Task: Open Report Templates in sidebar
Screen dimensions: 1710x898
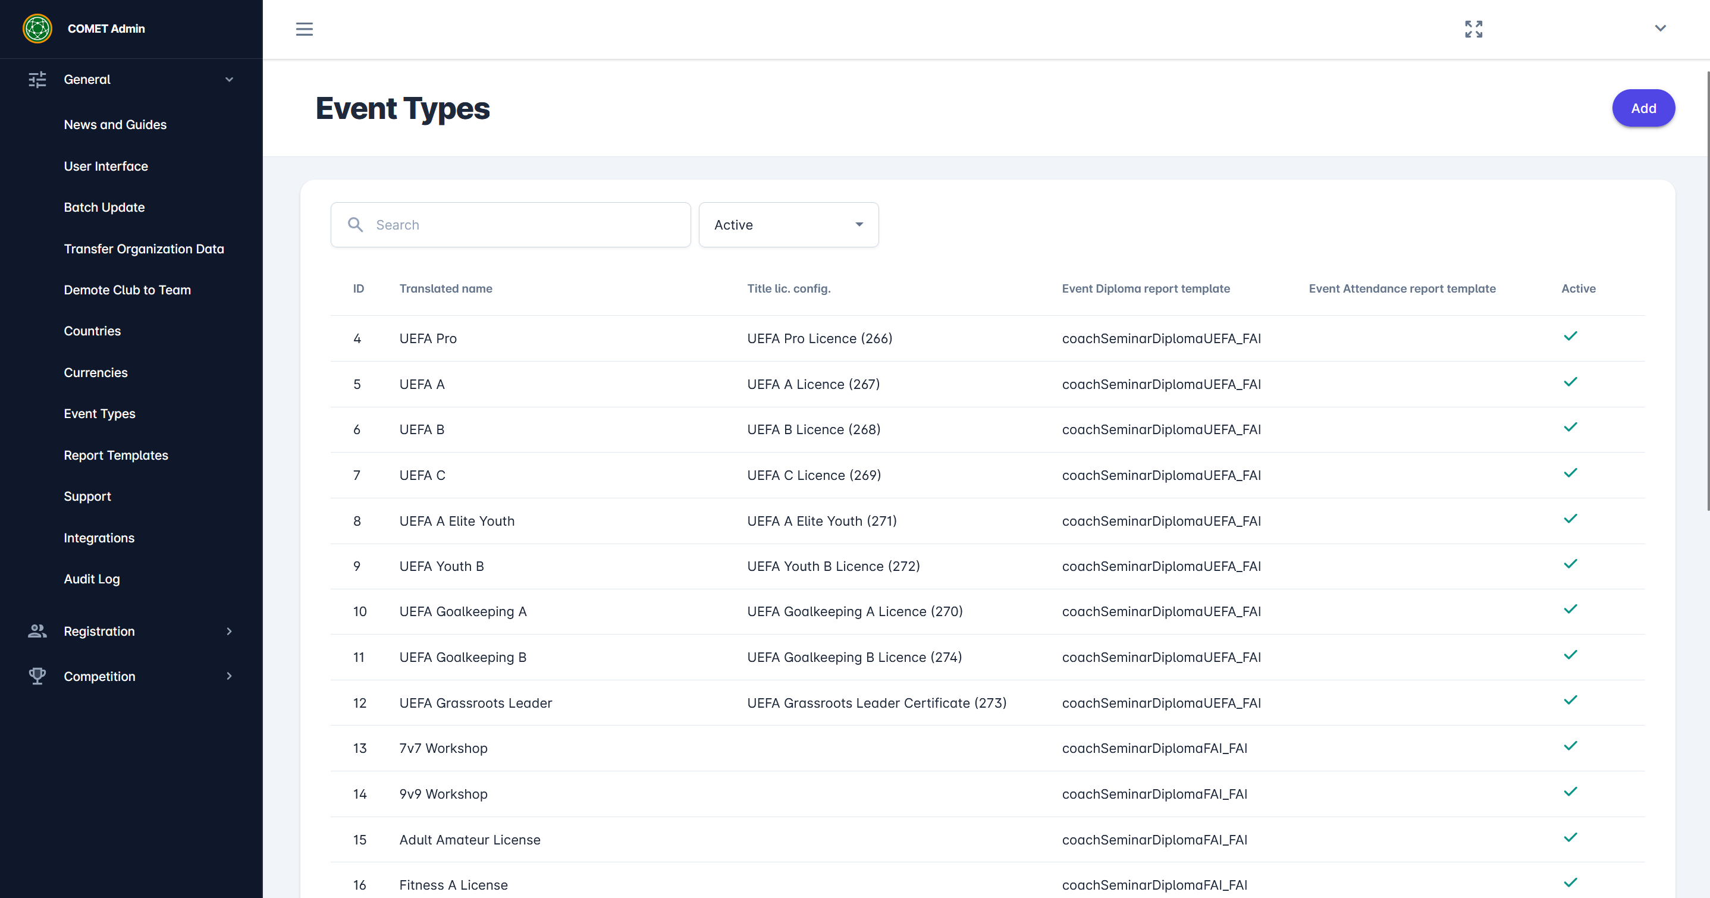Action: 115,456
